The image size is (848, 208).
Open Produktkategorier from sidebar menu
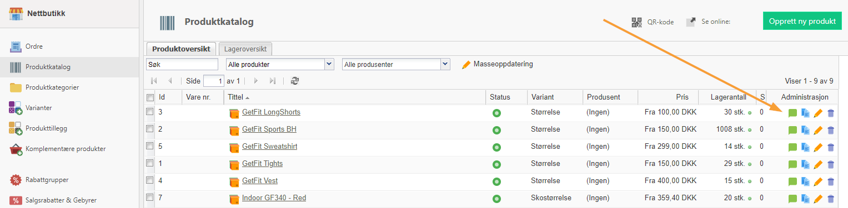tap(52, 87)
